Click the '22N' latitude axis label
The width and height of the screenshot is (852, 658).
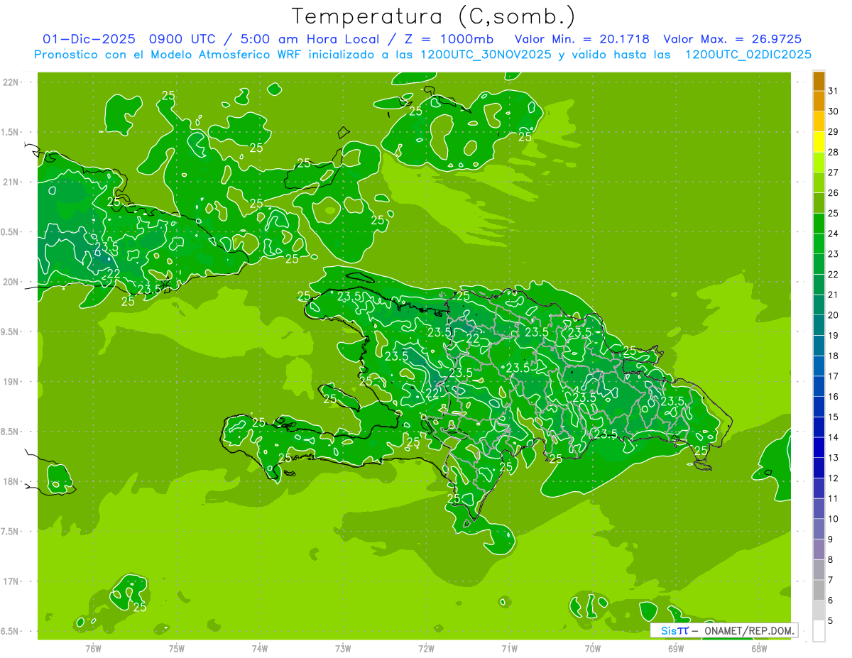tap(11, 82)
